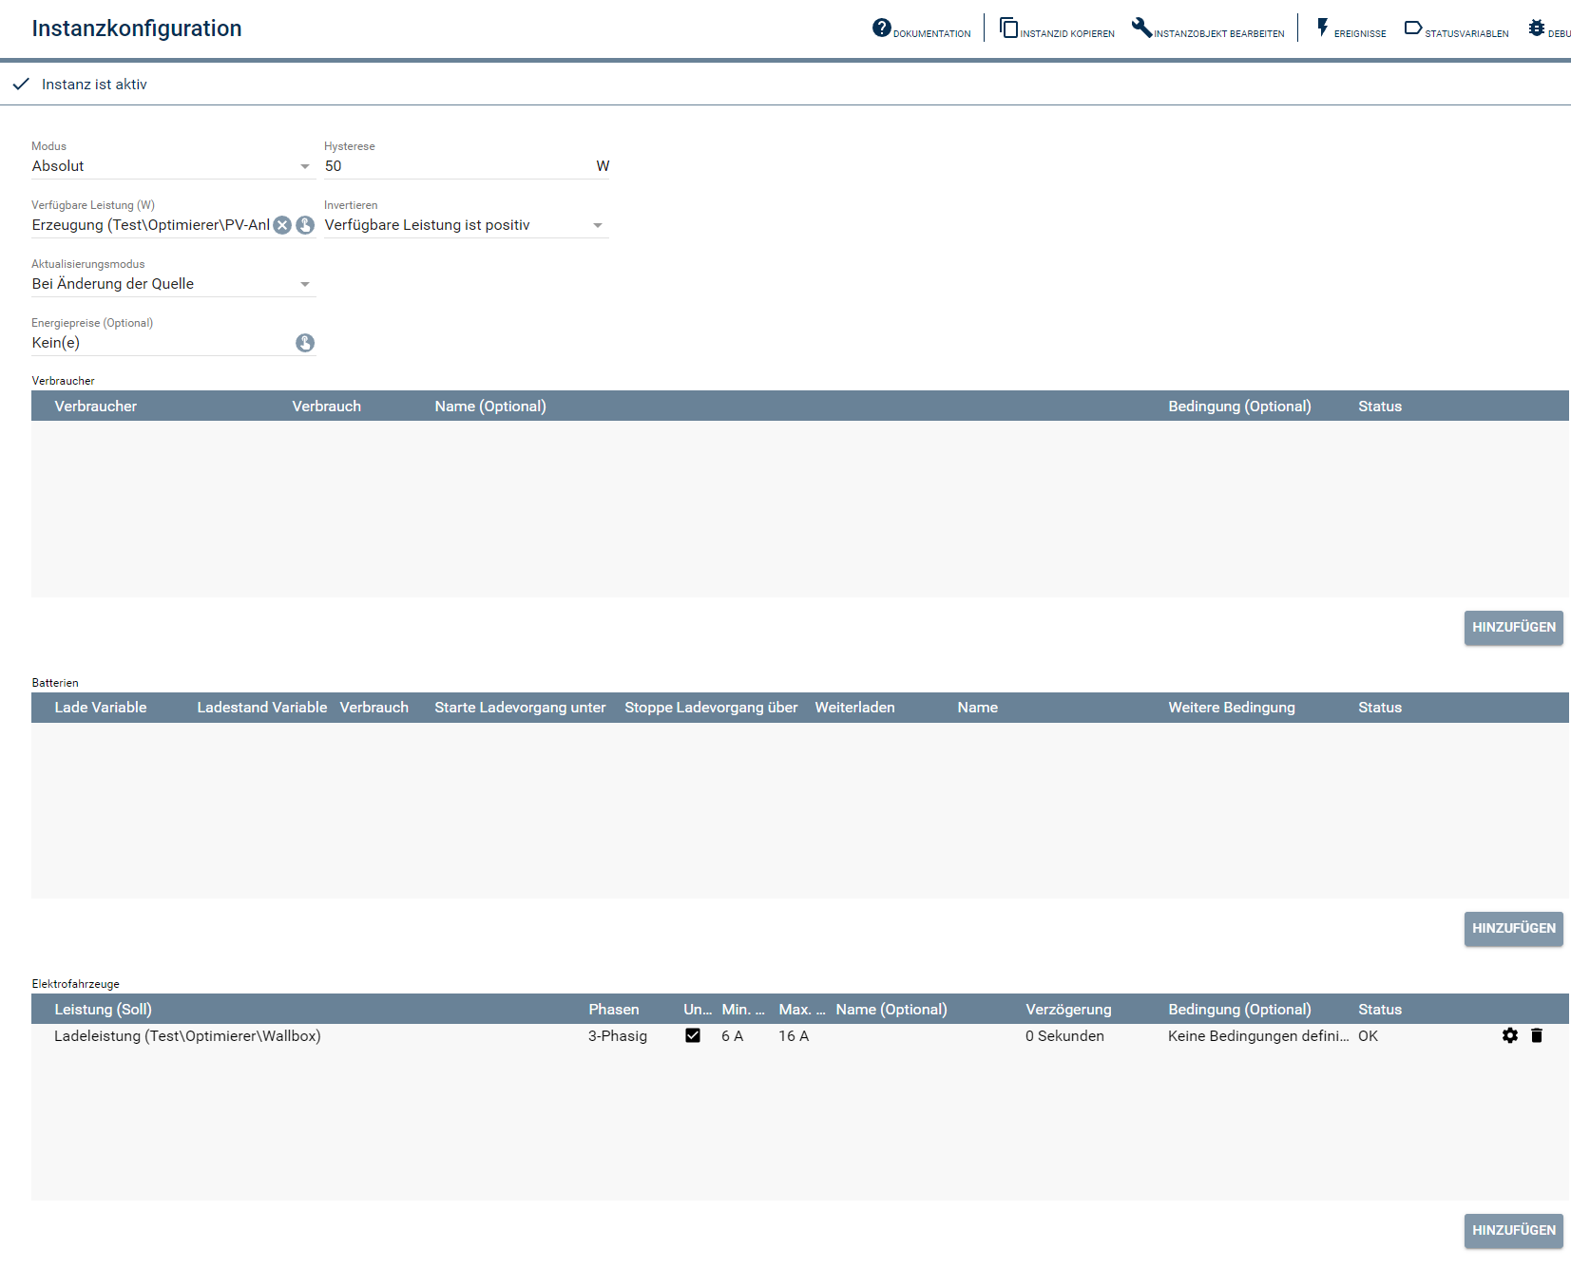Click the Instanz ist aktiv status text
The height and width of the screenshot is (1268, 1571).
(x=94, y=85)
